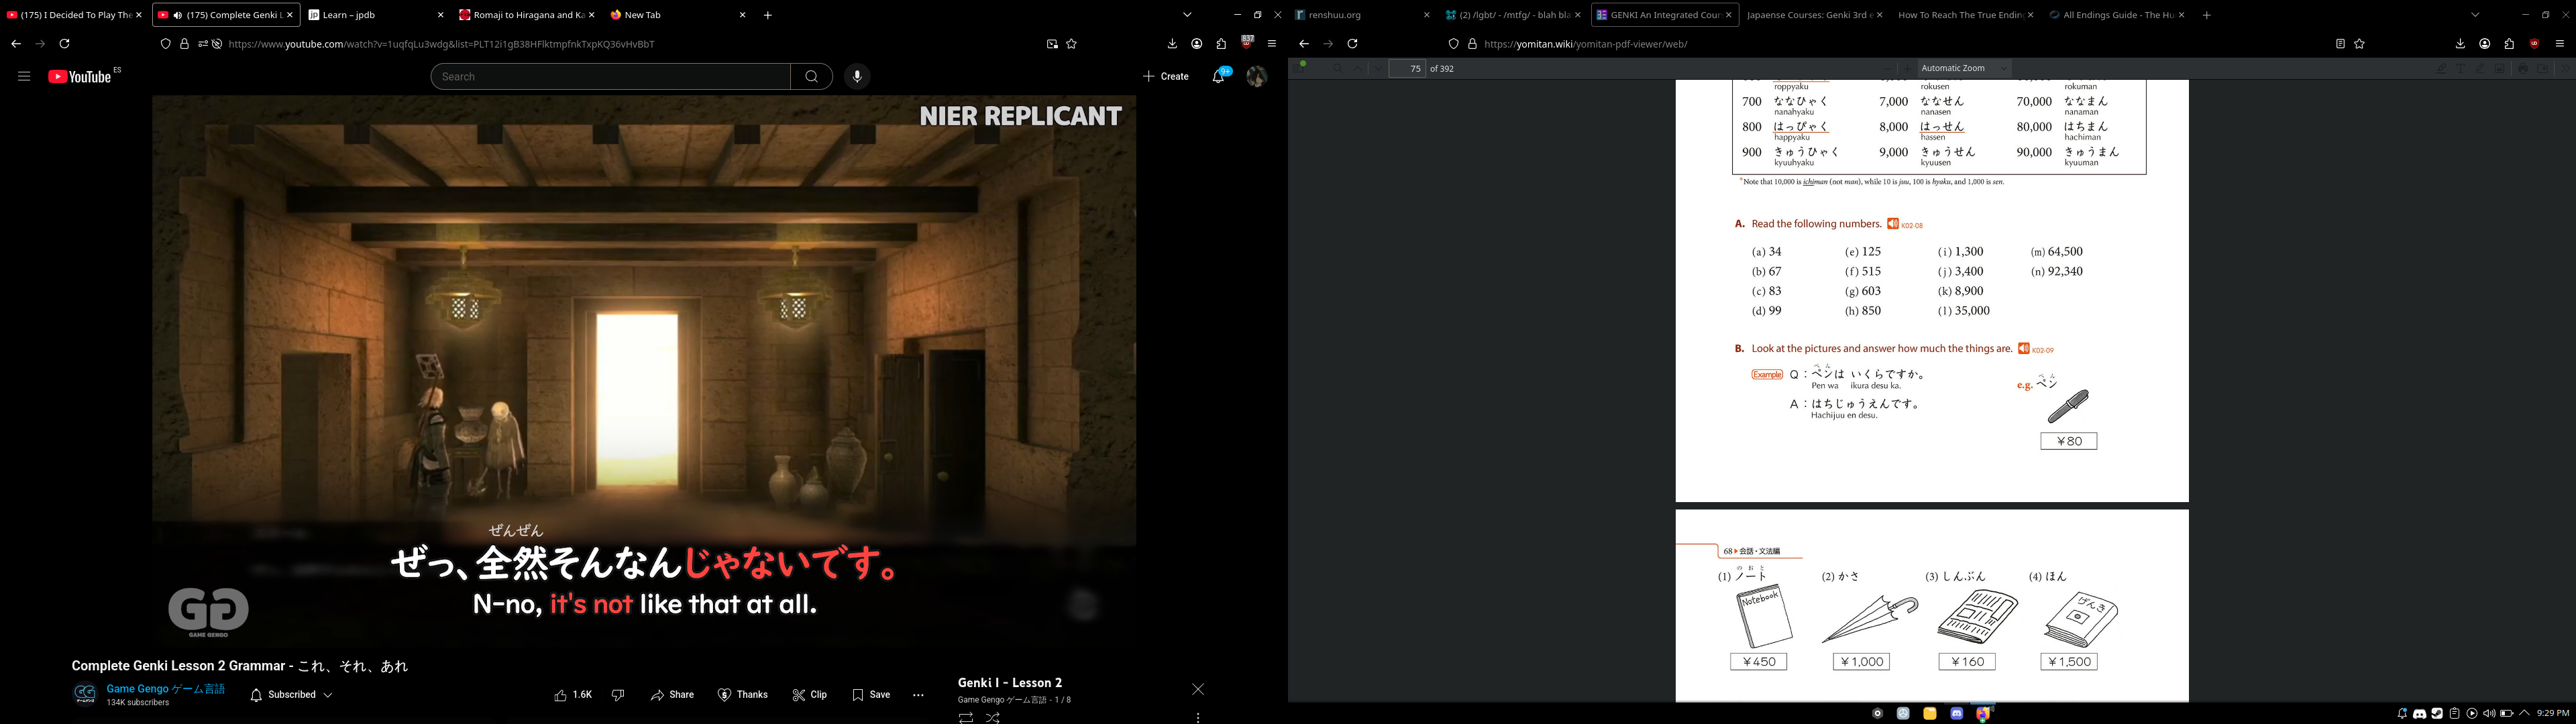Open YouTube notifications bell
Image resolution: width=2576 pixels, height=724 pixels.
[1218, 76]
